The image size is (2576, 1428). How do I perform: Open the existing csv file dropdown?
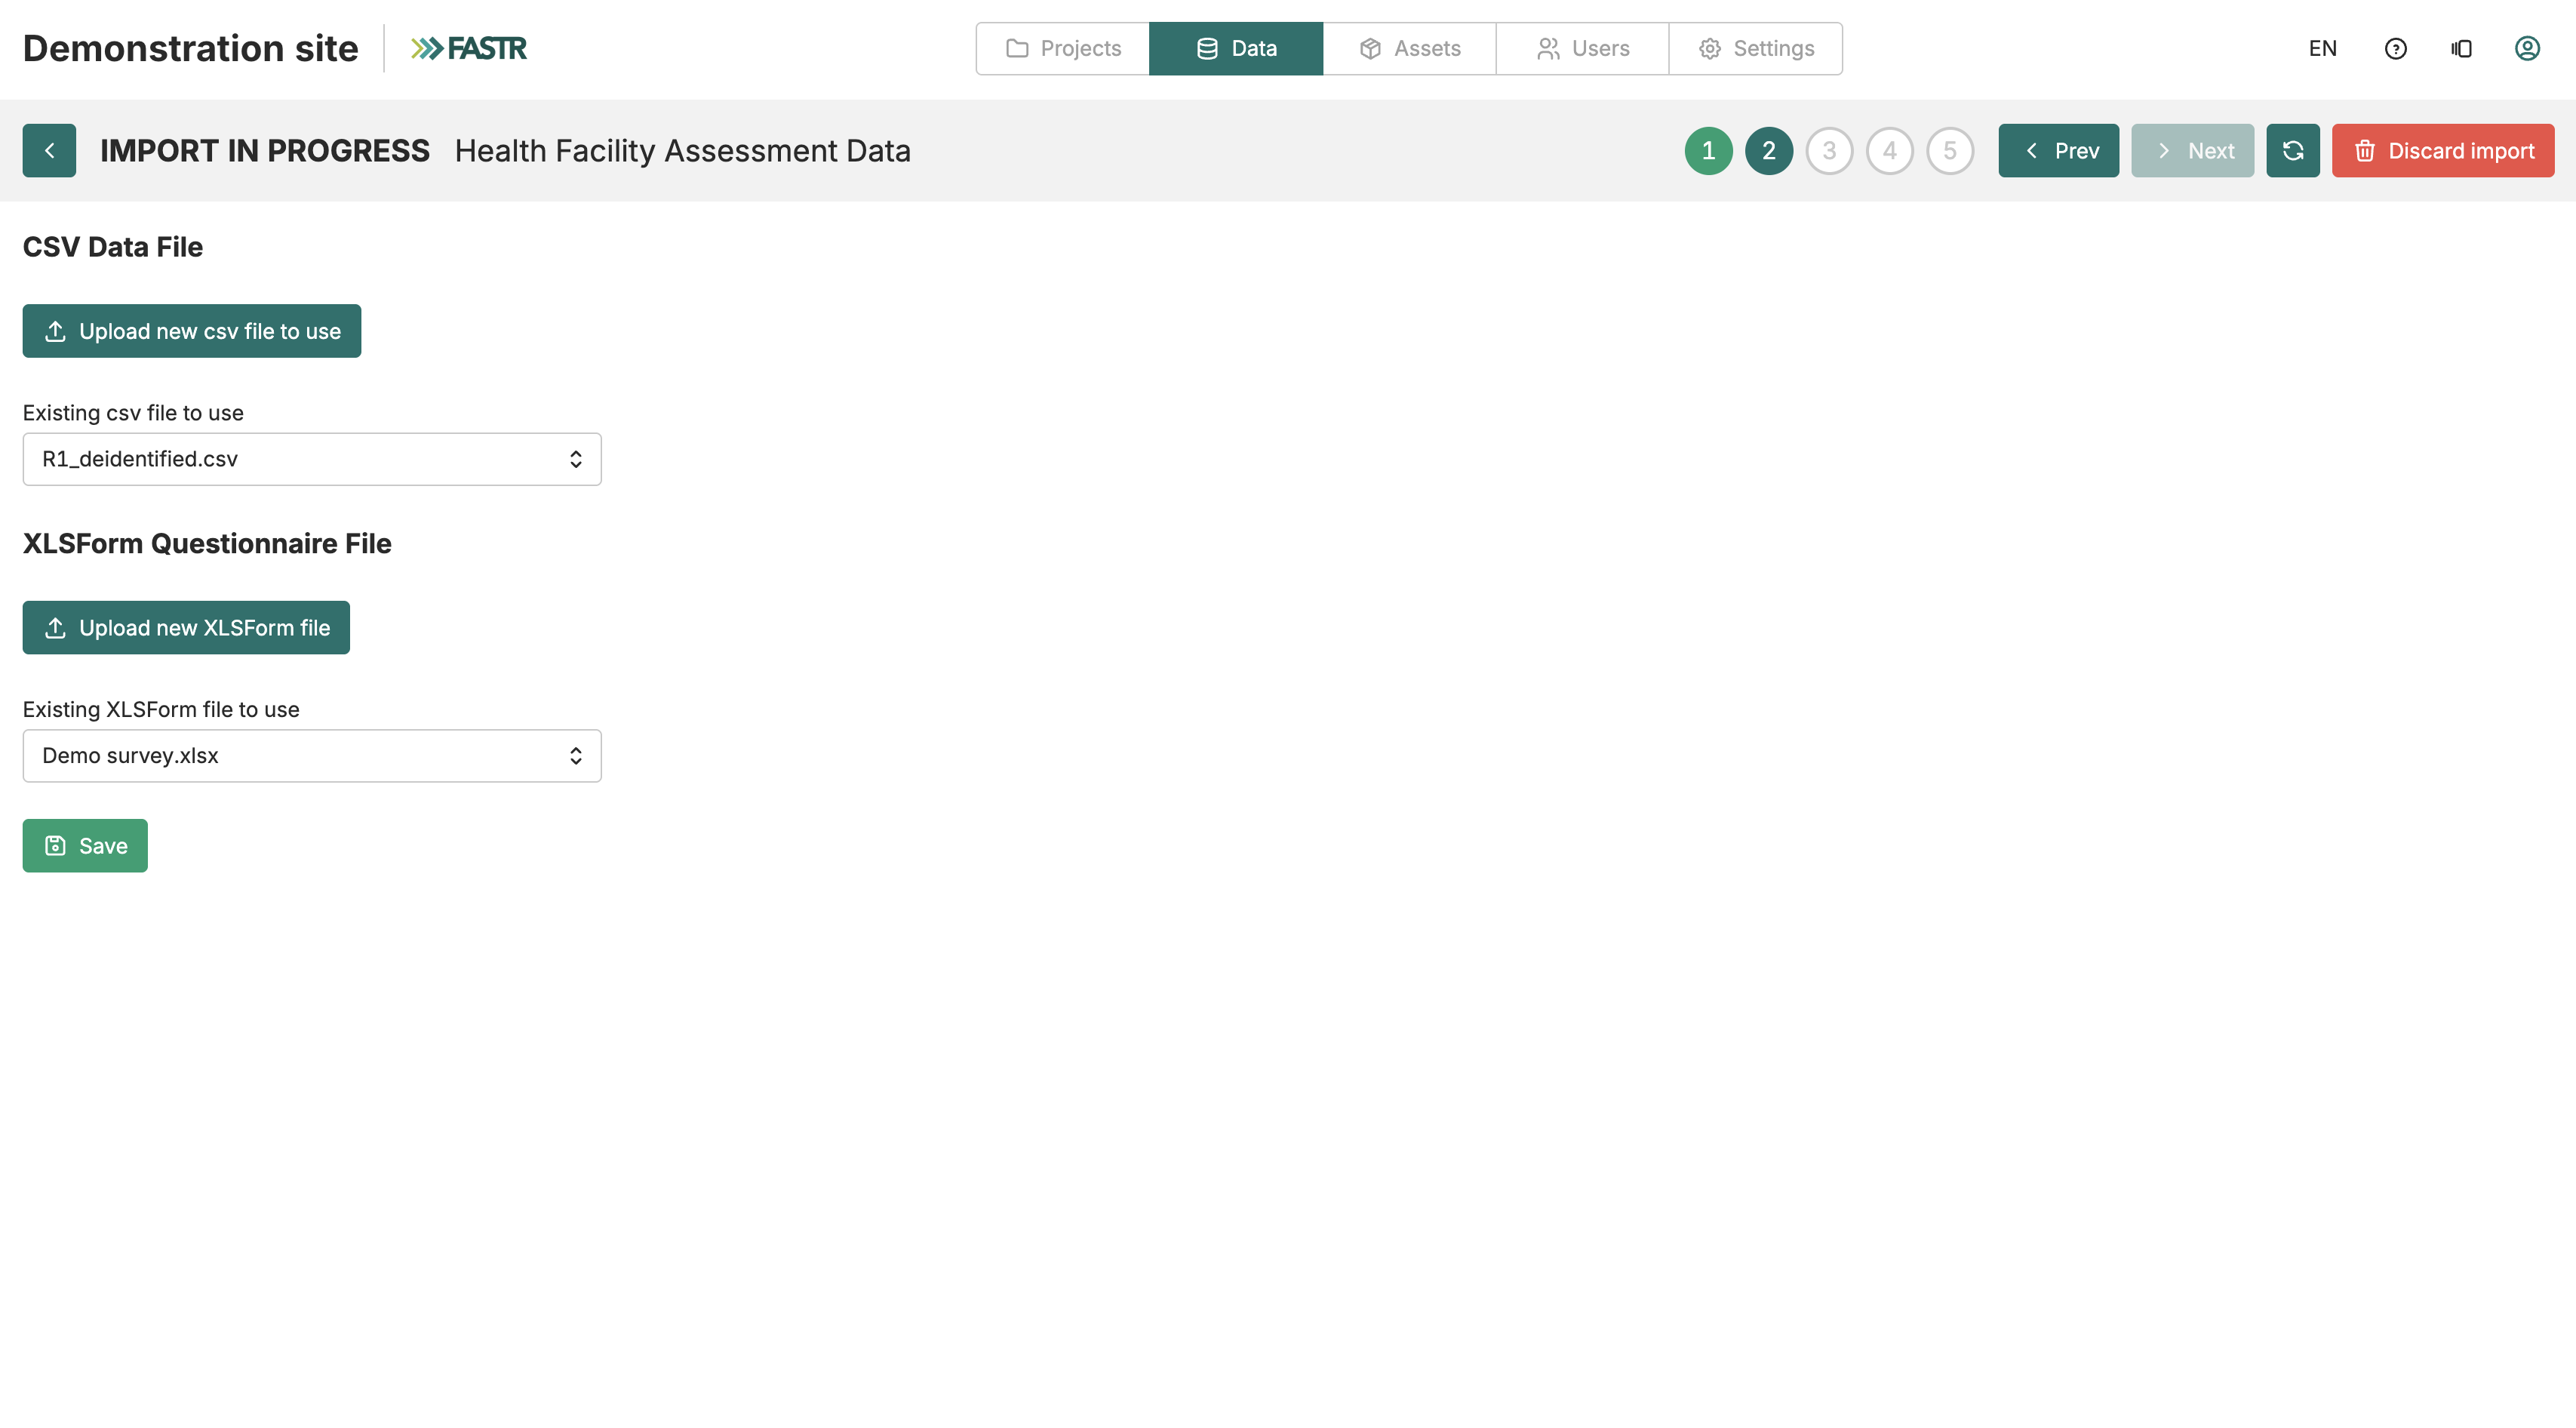click(x=312, y=459)
